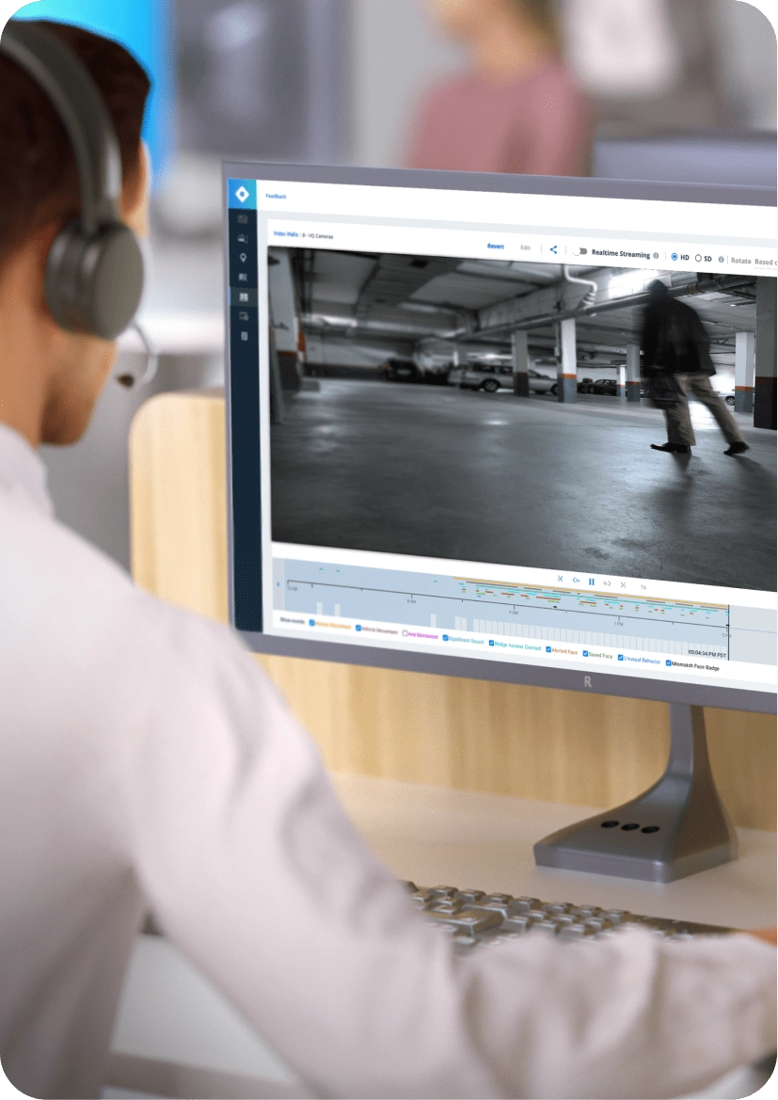Image resolution: width=778 pixels, height=1100 pixels.
Task: Select the highlighted video wall grid sidebar icon
Action: pos(243,296)
